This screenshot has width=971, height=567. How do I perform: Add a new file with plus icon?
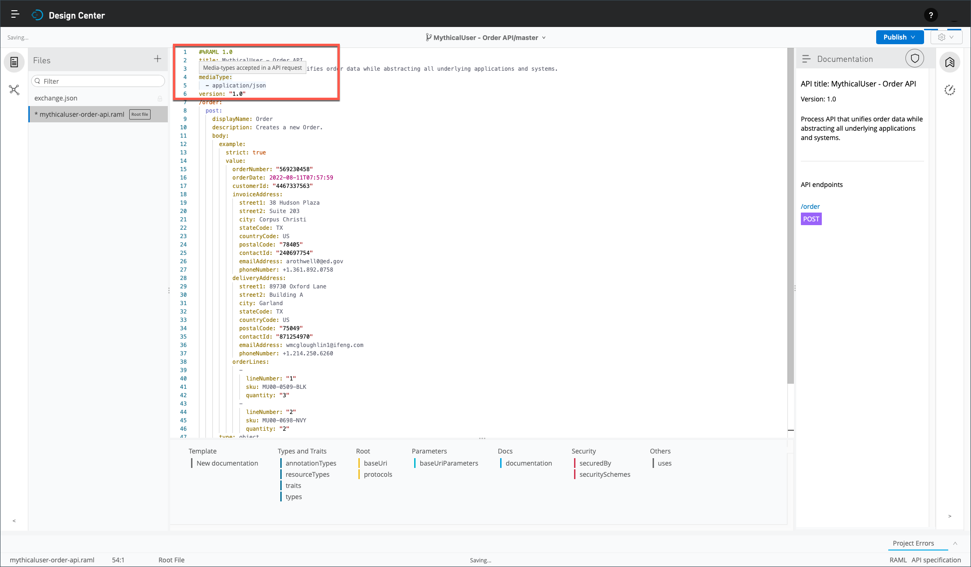(158, 59)
